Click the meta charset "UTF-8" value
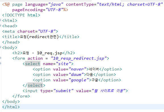Screen dimensions: 164x112 coord(47,31)
